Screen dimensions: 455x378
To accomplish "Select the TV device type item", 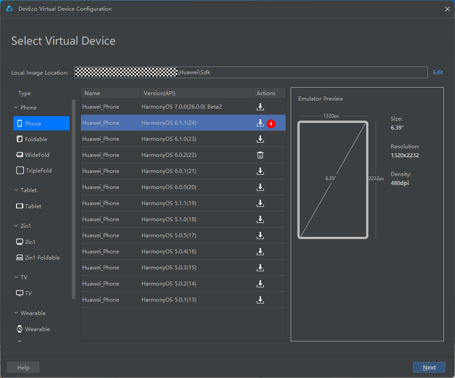I will click(42, 293).
